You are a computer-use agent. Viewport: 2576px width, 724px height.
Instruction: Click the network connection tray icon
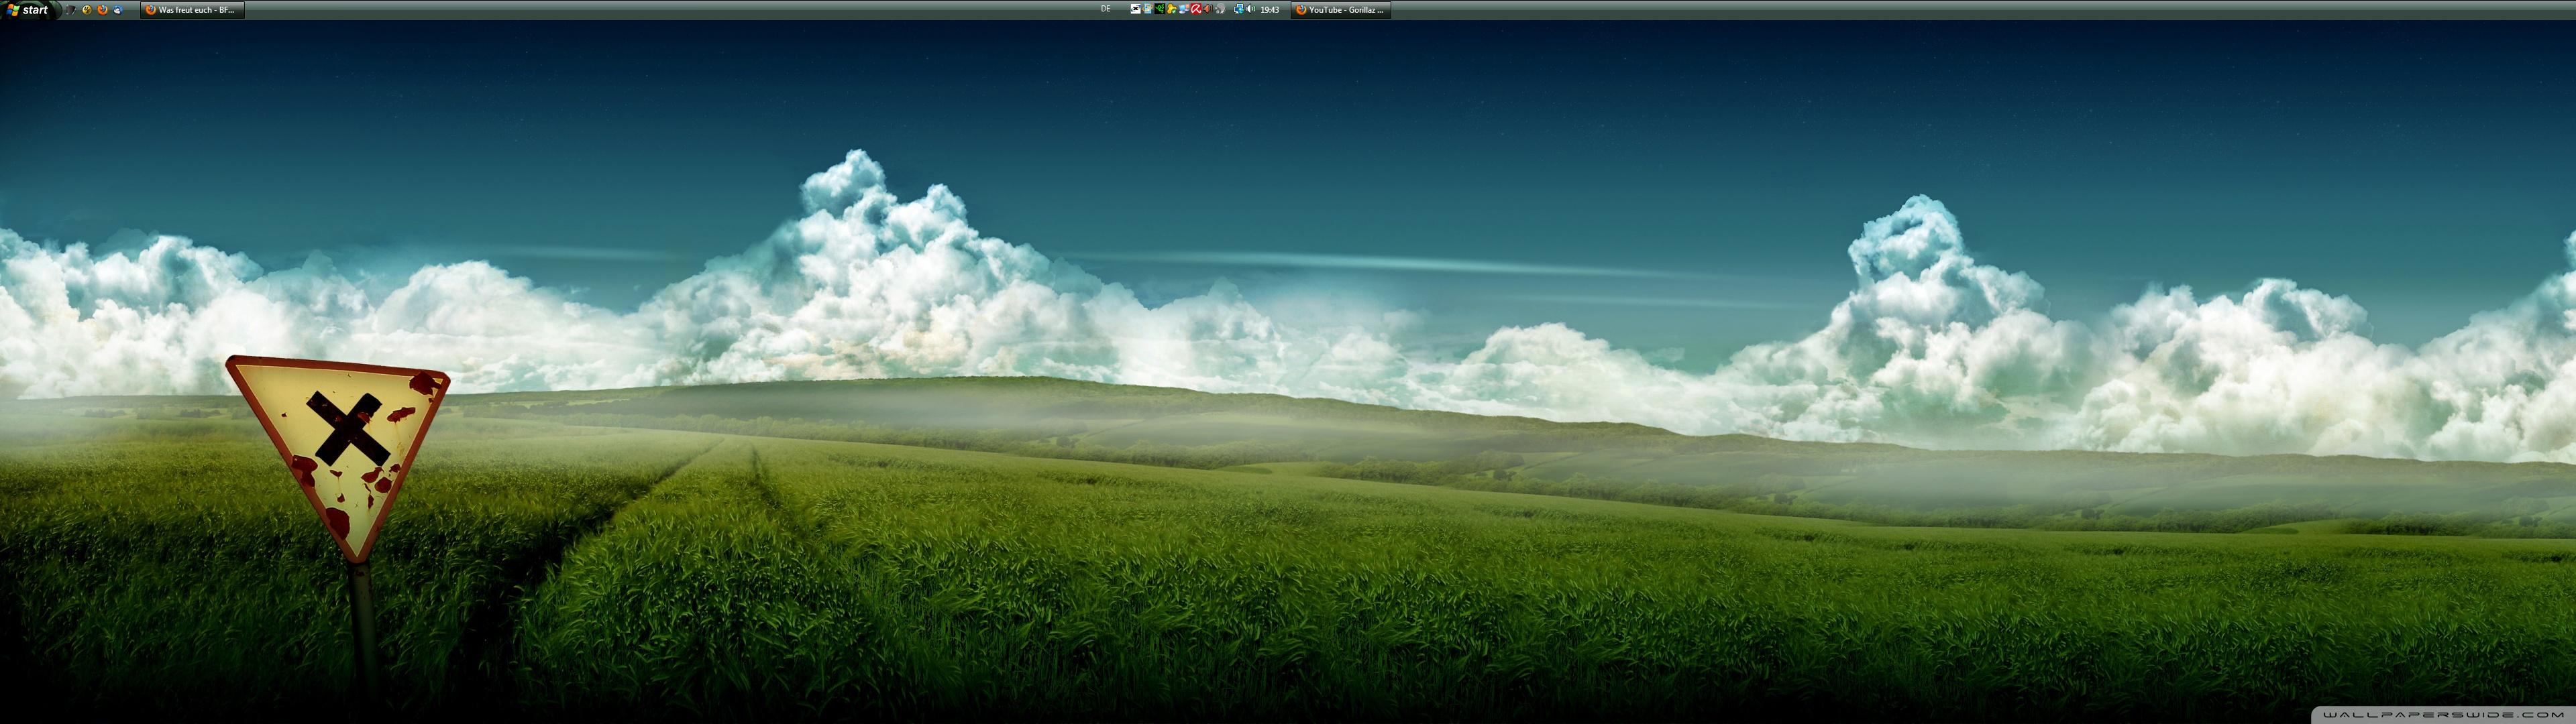coord(1239,9)
